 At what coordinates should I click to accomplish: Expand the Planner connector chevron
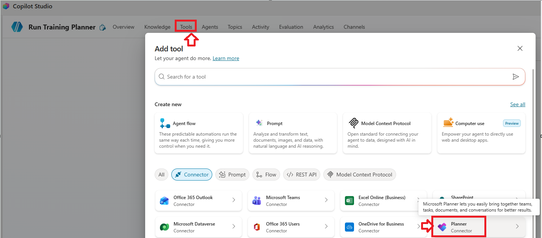517,227
